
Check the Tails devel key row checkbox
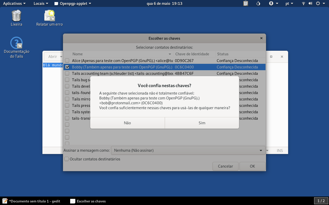point(67,86)
